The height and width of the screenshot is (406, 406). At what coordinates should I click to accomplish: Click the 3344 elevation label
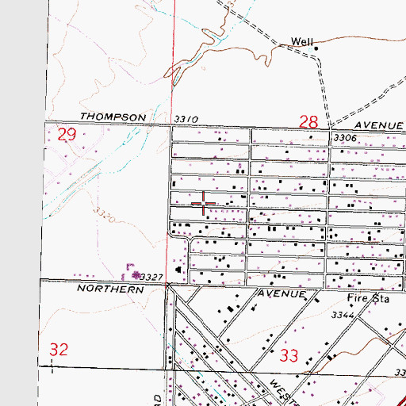343,315
